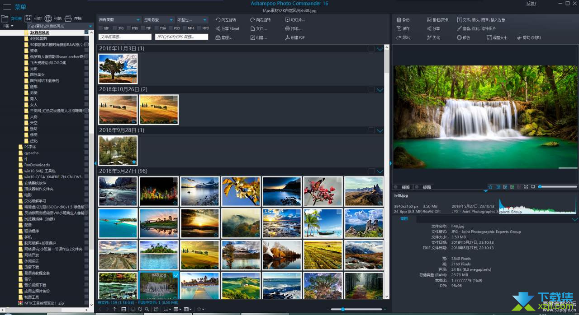Click the 保存 save button
Screen dimensions: 579x315
403,28
